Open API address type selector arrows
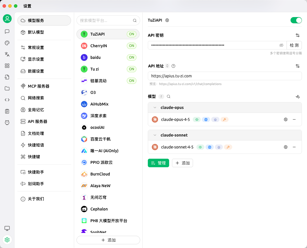 [x=167, y=66]
